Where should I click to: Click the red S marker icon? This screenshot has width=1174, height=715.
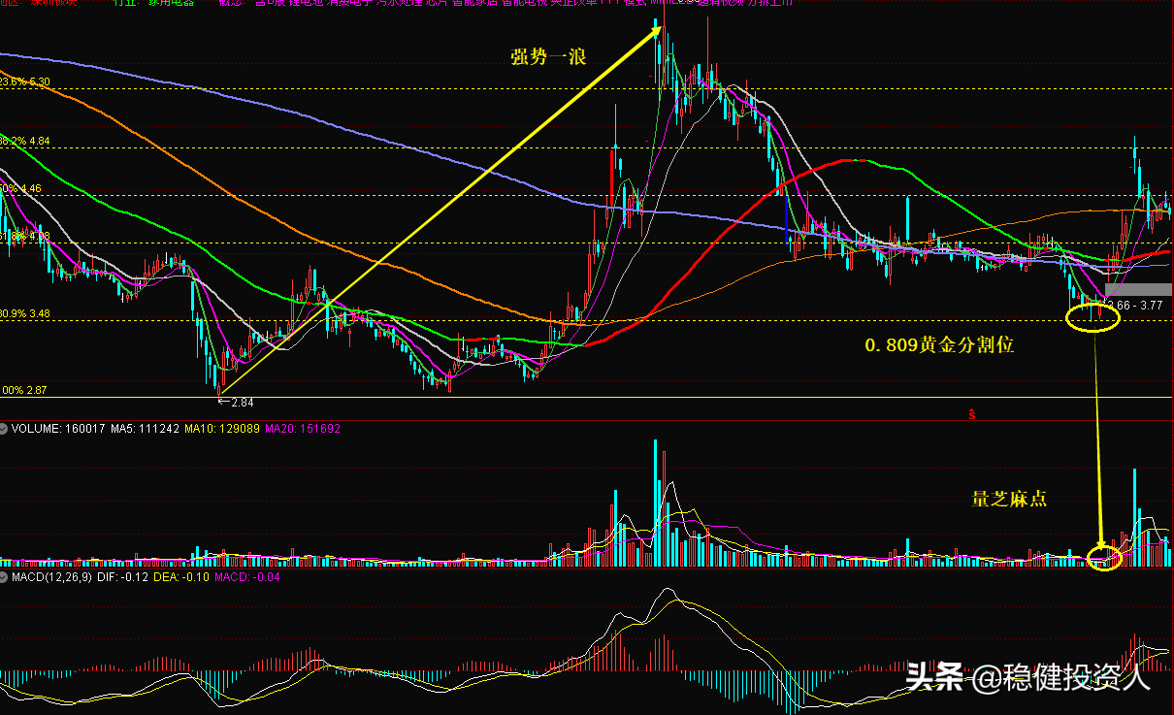point(972,414)
